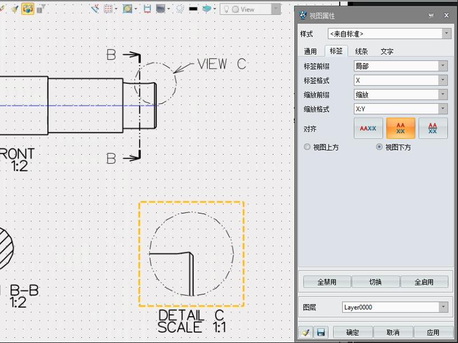Click the save disk icon in the dialog
458x343 pixels.
click(321, 332)
